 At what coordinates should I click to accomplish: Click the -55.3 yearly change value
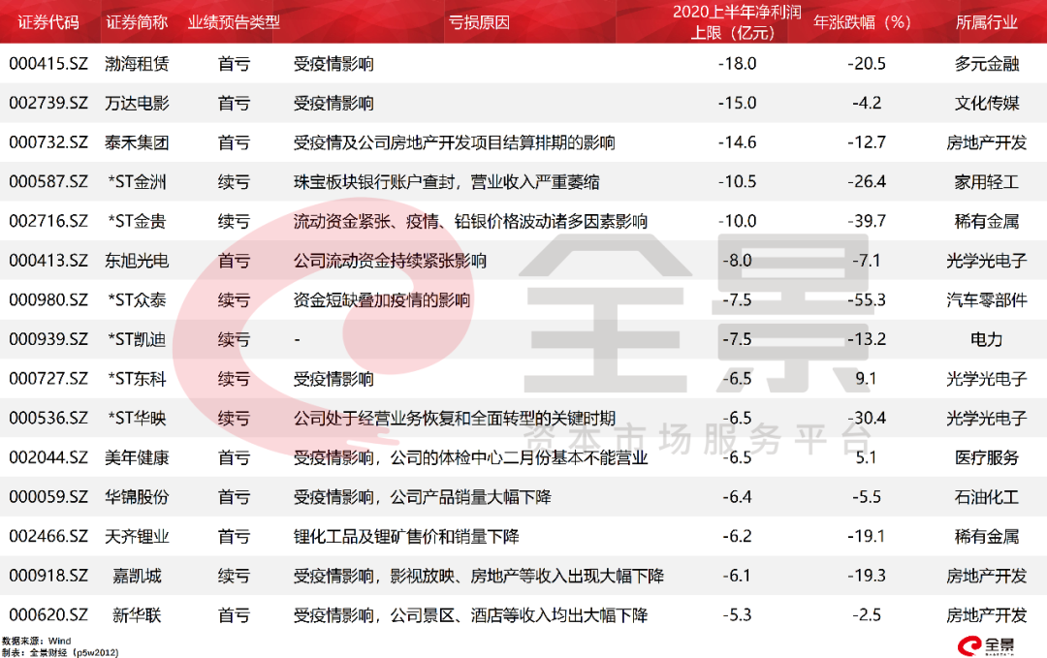point(867,300)
